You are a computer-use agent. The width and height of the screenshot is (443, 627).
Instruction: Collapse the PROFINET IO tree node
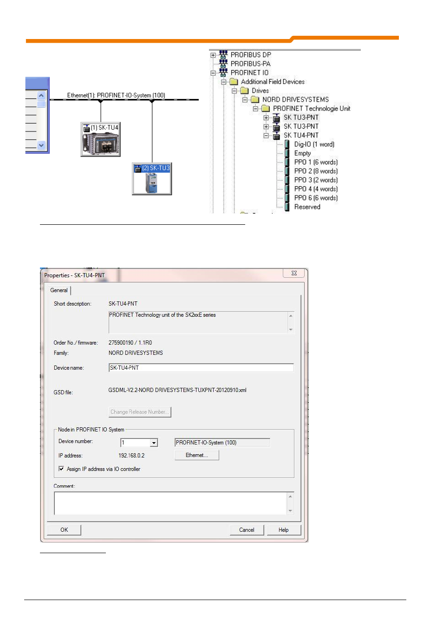coord(213,73)
